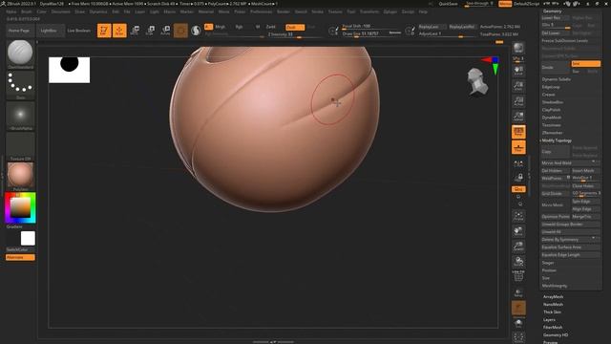
Task: Expand the ZRemesher section
Action: coord(552,133)
